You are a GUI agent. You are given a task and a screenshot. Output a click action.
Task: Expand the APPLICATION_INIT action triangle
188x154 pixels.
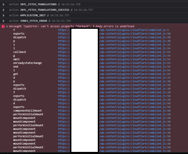[4, 15]
